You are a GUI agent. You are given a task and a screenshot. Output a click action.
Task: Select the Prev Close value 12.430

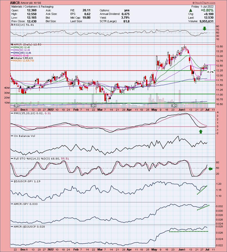pyautogui.click(x=32, y=21)
